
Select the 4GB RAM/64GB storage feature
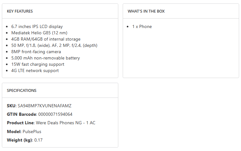click(x=46, y=39)
